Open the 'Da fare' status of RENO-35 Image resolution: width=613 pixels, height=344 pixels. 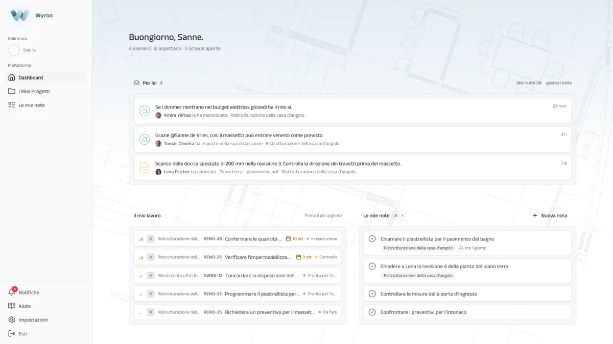point(327,312)
